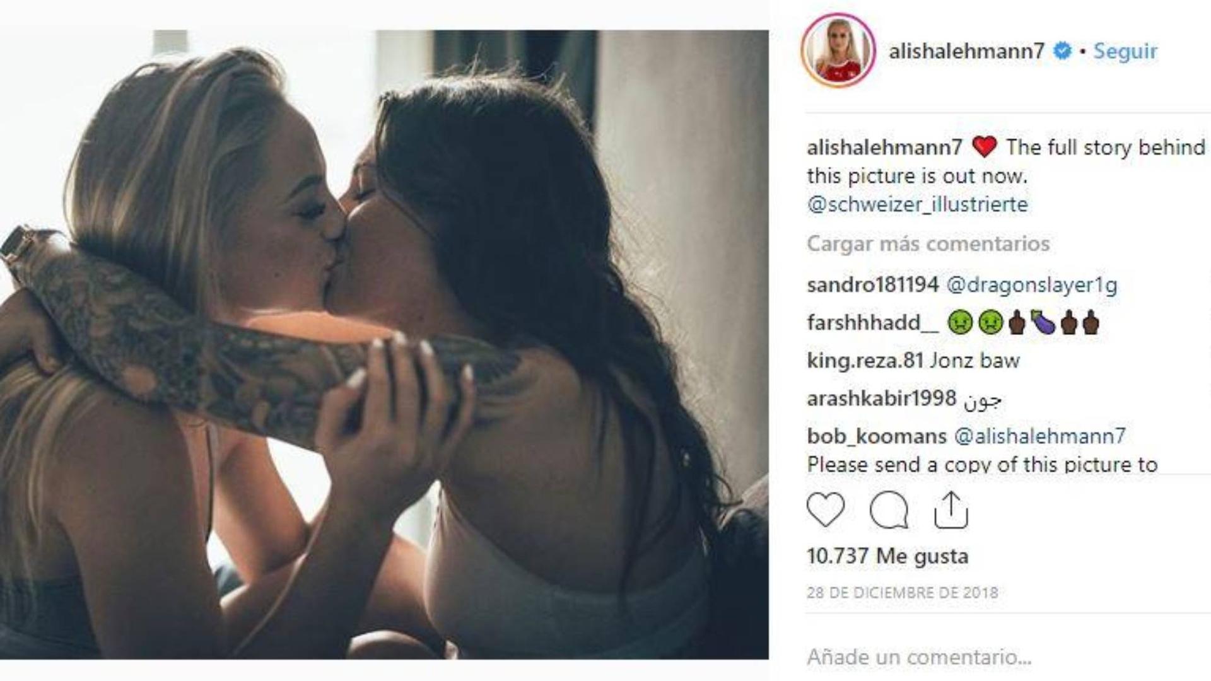Open commenter farshhhadd__'s profile

pyautogui.click(x=872, y=323)
